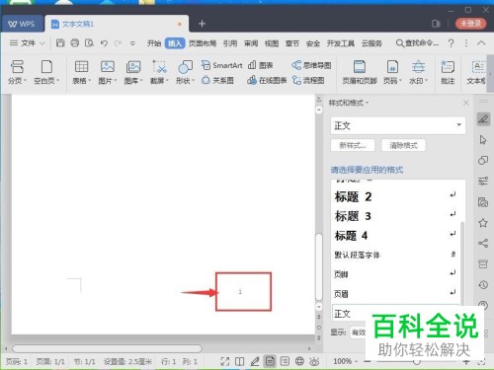Screen dimensions: 494x370
Task: Insert a shape (形状)
Action: 185,72
